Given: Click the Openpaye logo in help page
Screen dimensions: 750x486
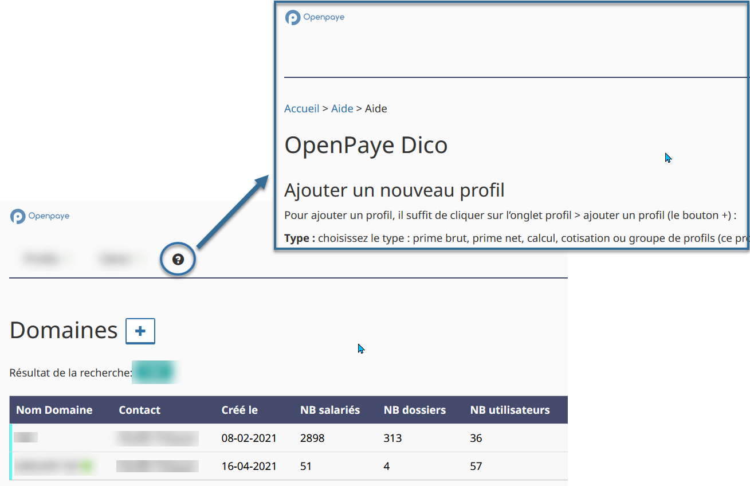Looking at the screenshot, I should pos(315,18).
